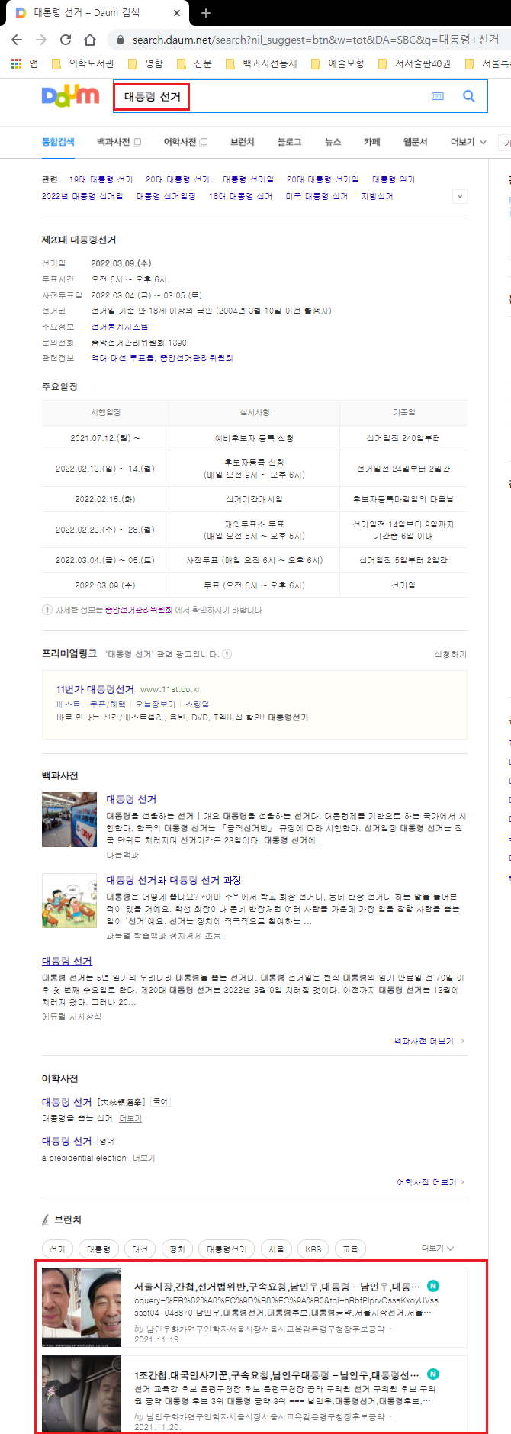Open the 앱 apps shortcut in bookmarks bar
The height and width of the screenshot is (1434, 511).
[24, 63]
